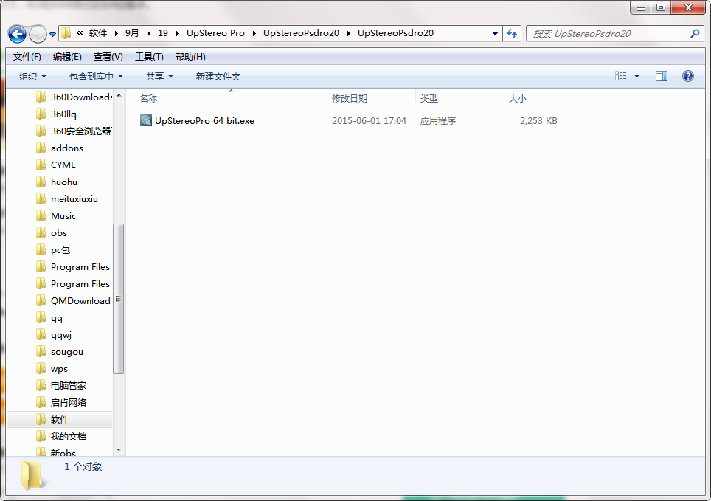Click the 2,253 KB size value
The image size is (711, 501).
538,121
